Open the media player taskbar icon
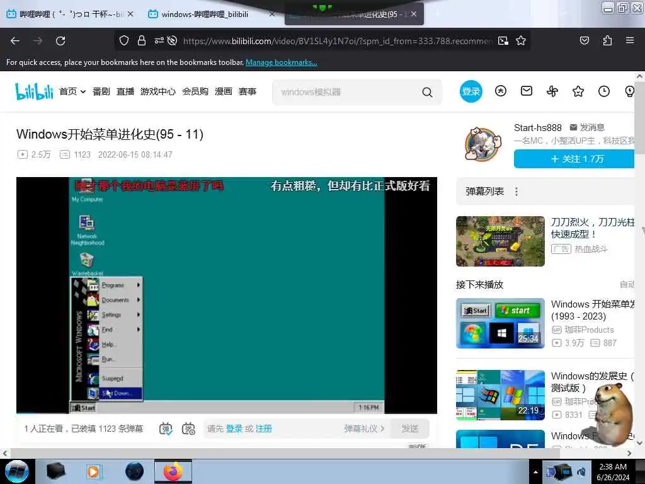 click(94, 471)
